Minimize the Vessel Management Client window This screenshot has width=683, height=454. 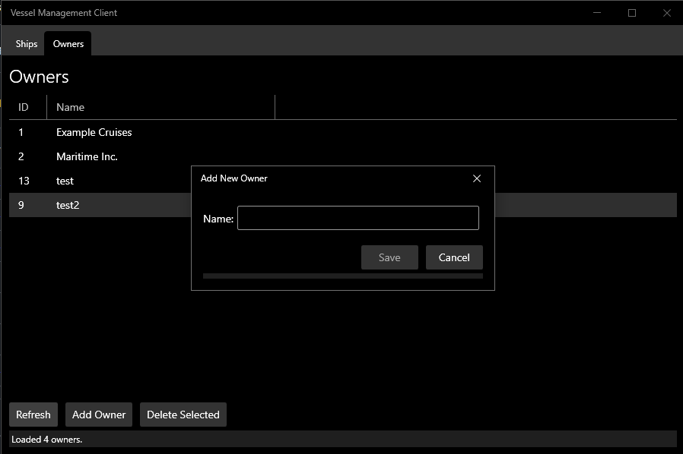(597, 13)
